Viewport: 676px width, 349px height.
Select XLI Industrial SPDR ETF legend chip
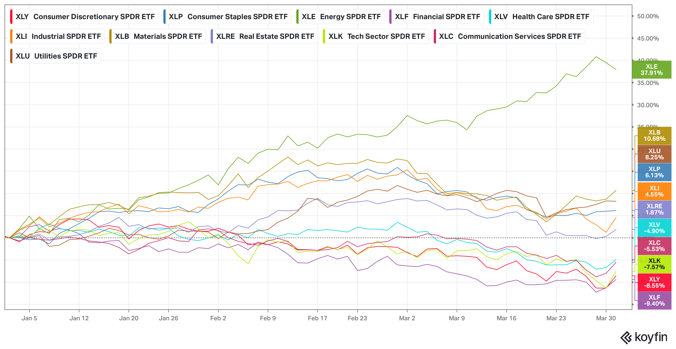coord(58,36)
